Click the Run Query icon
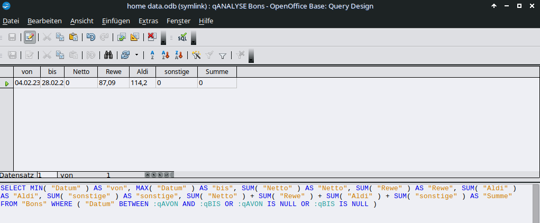This screenshot has height=223, width=540. pos(122,37)
